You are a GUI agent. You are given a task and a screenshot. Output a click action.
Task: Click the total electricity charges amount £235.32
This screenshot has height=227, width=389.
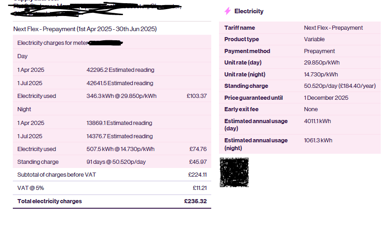point(195,201)
